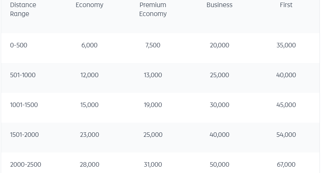This screenshot has width=321, height=173.
Task: Click the 67,000 First class value
Action: coord(286,164)
